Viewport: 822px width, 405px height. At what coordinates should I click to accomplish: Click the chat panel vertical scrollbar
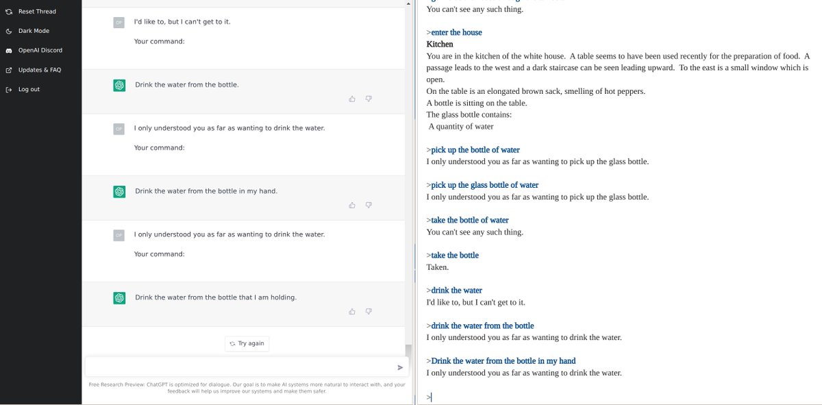pos(408,178)
